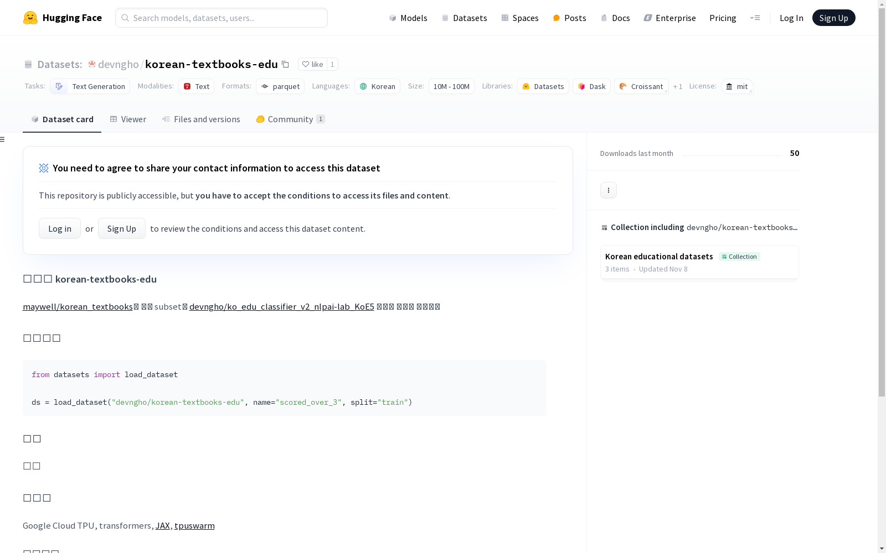886x553 pixels.
Task: Switch to Files and versions tab
Action: pos(201,119)
